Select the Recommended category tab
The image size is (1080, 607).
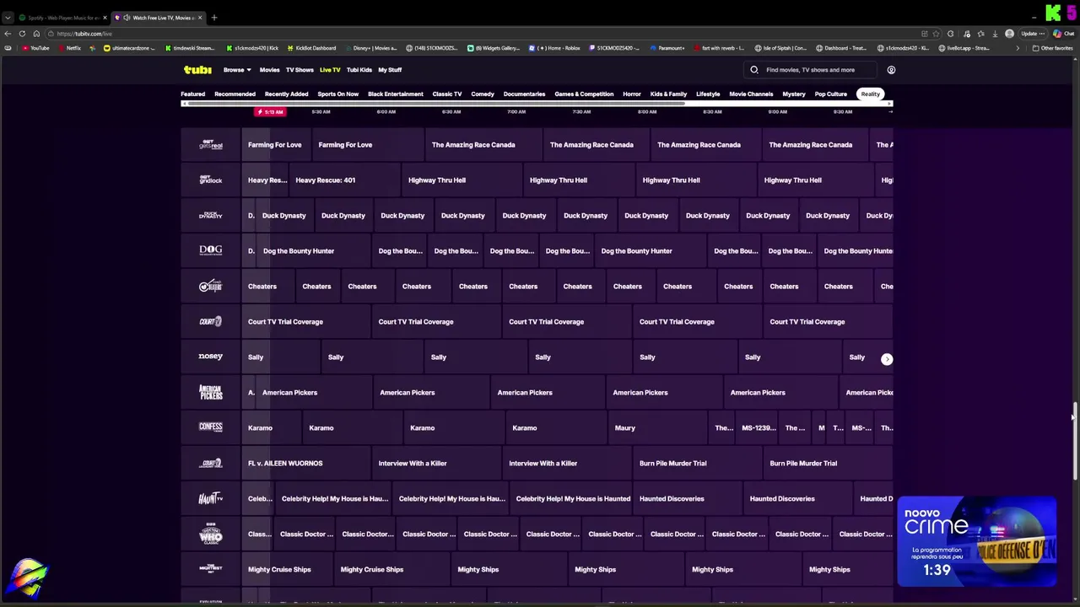click(x=235, y=94)
